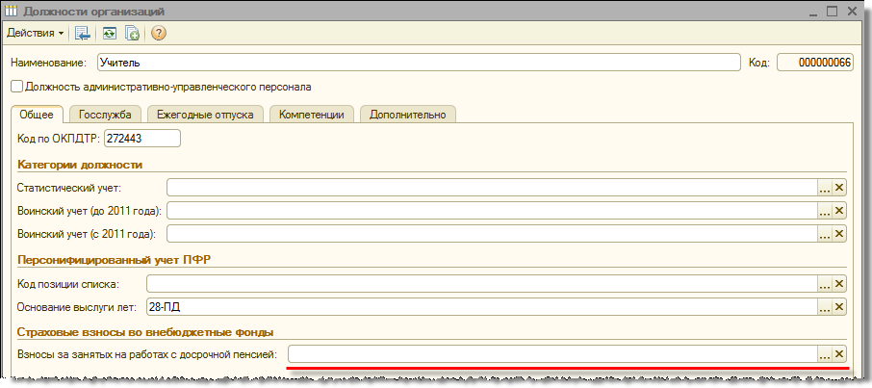
Task: Click the Код по ОКПДТР input field
Action: point(142,139)
